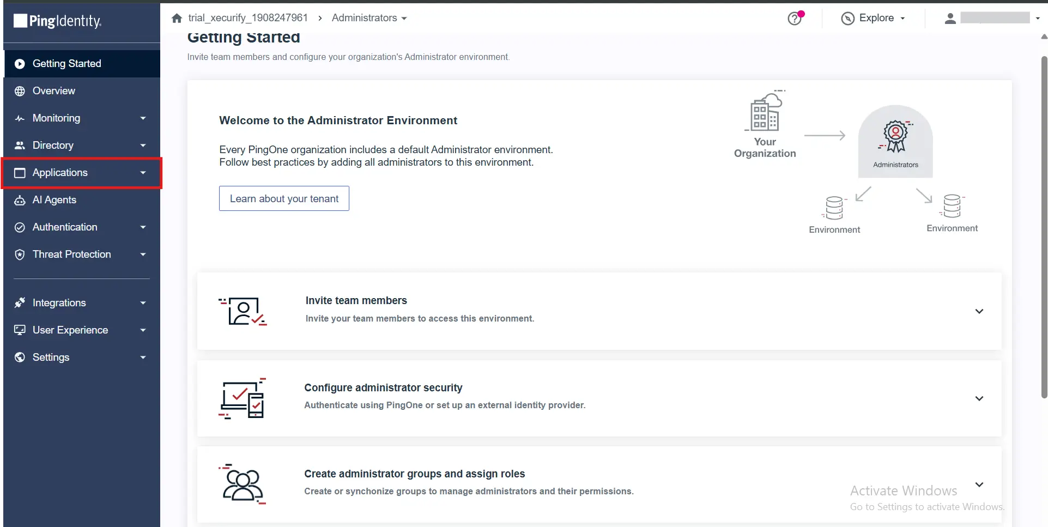Open the Administrators environment dropdown

(x=369, y=18)
